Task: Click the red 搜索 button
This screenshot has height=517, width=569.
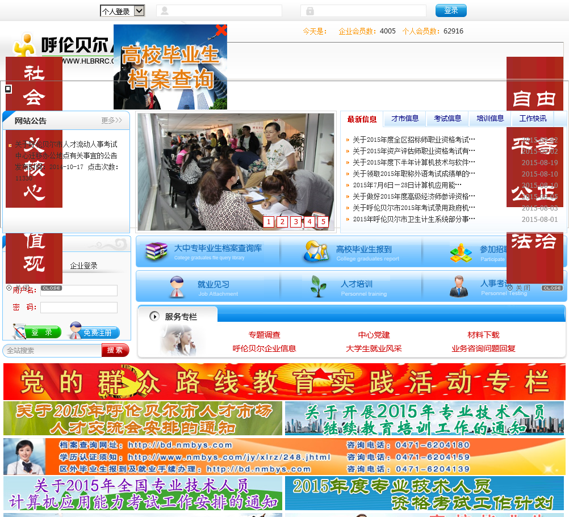Action: click(x=115, y=350)
